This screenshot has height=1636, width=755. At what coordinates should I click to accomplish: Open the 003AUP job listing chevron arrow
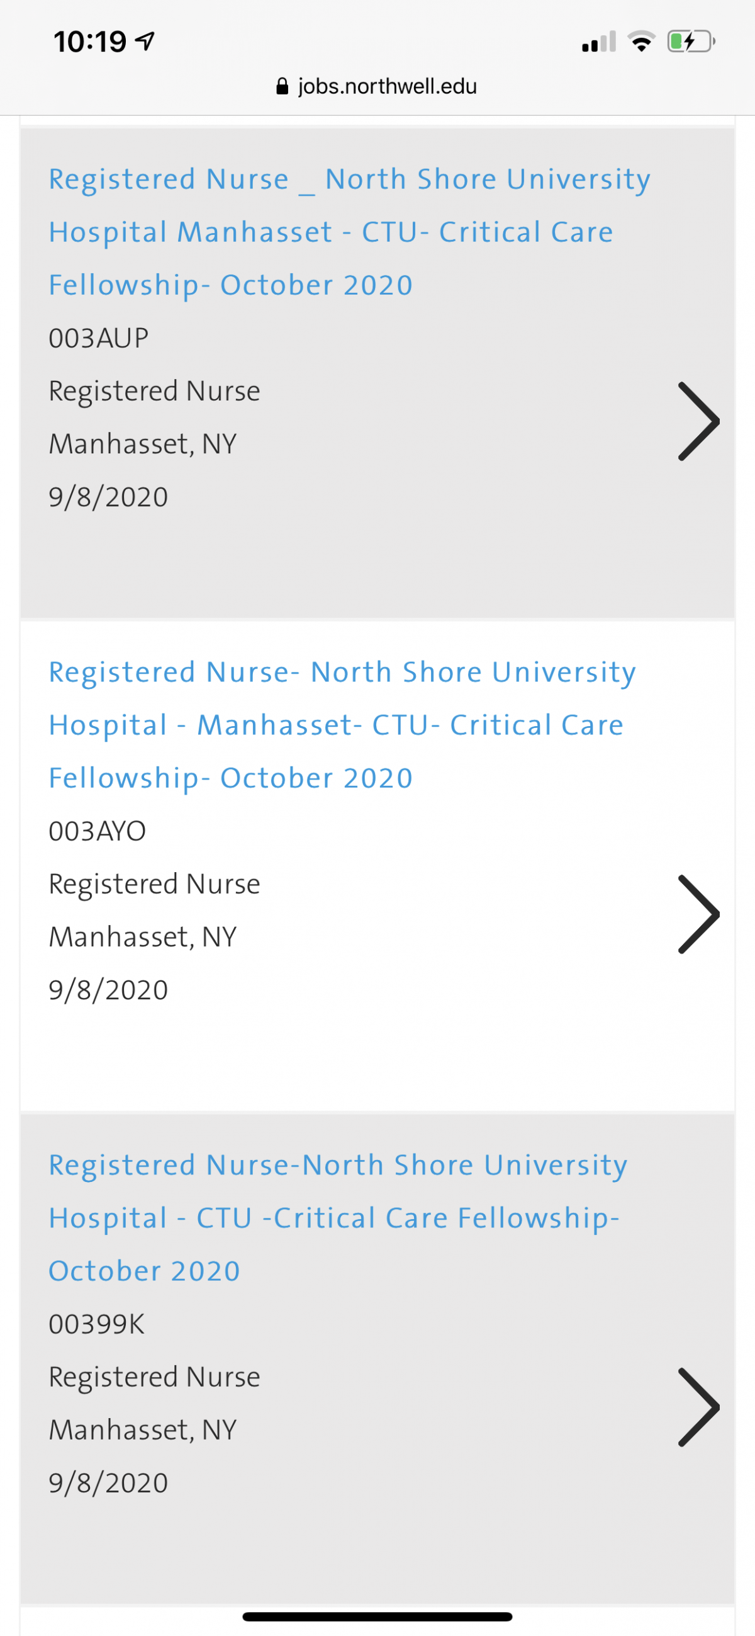(x=698, y=421)
